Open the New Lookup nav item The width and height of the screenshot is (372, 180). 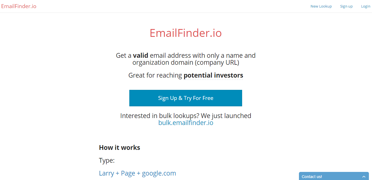click(x=321, y=6)
